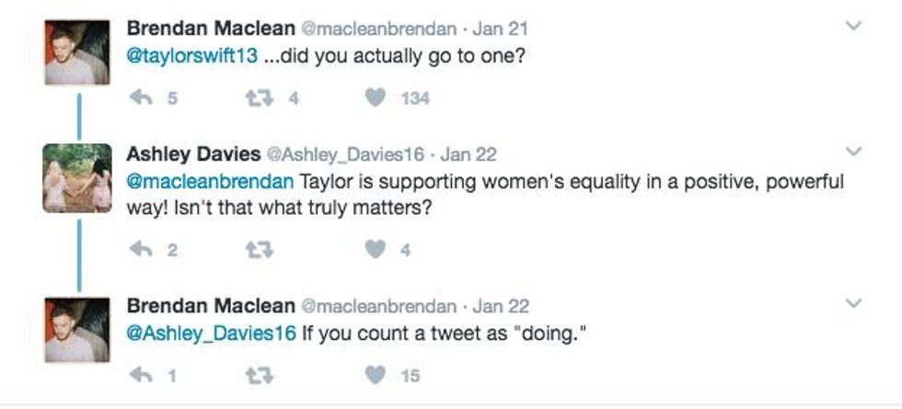Expand options chevron on Ashley's tweet

click(853, 152)
